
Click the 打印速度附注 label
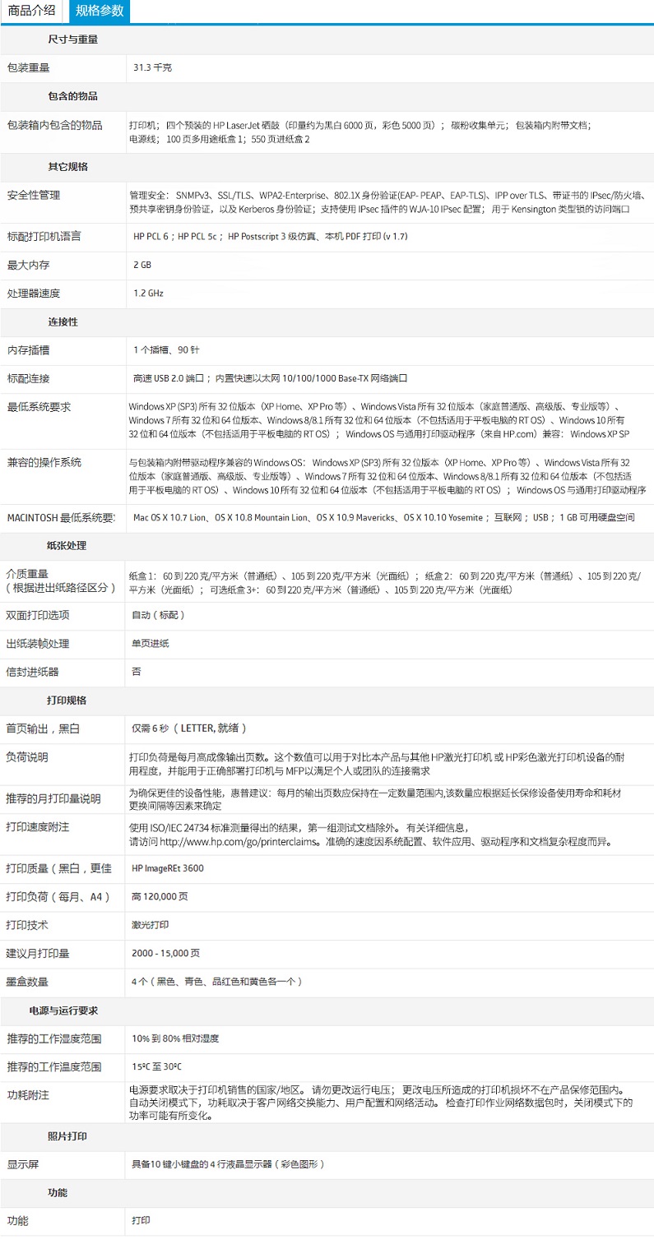(39, 827)
